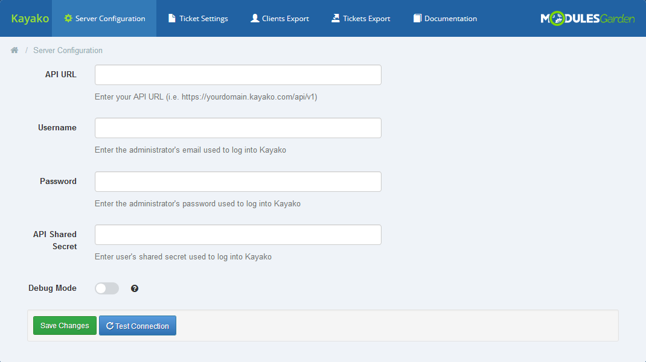
Task: Focus the API Shared Secret field
Action: pos(238,235)
